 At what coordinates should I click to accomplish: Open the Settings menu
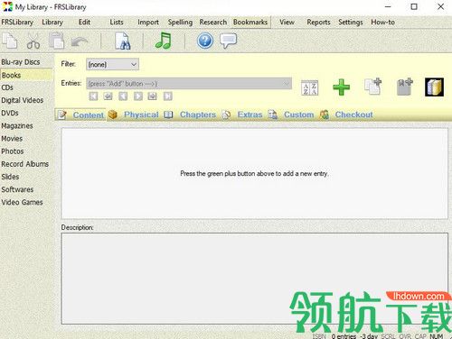[350, 23]
